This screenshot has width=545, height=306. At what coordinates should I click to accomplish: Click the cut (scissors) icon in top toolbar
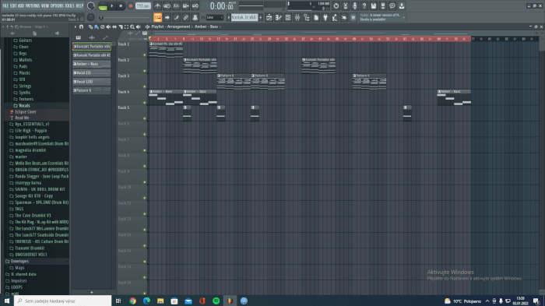(x=345, y=6)
